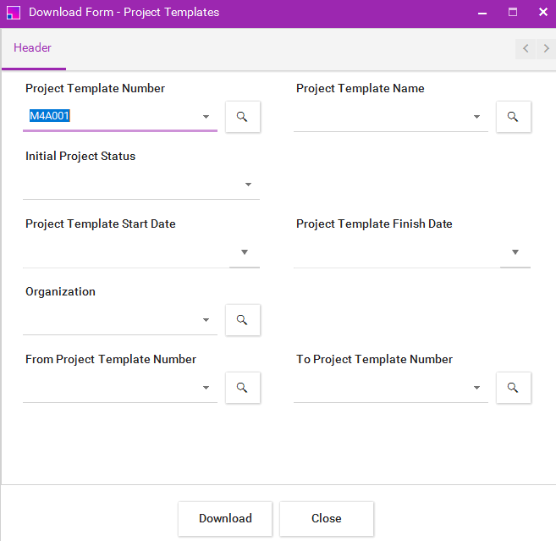Expand From Project Template Number dropdown
The height and width of the screenshot is (541, 556).
[206, 388]
